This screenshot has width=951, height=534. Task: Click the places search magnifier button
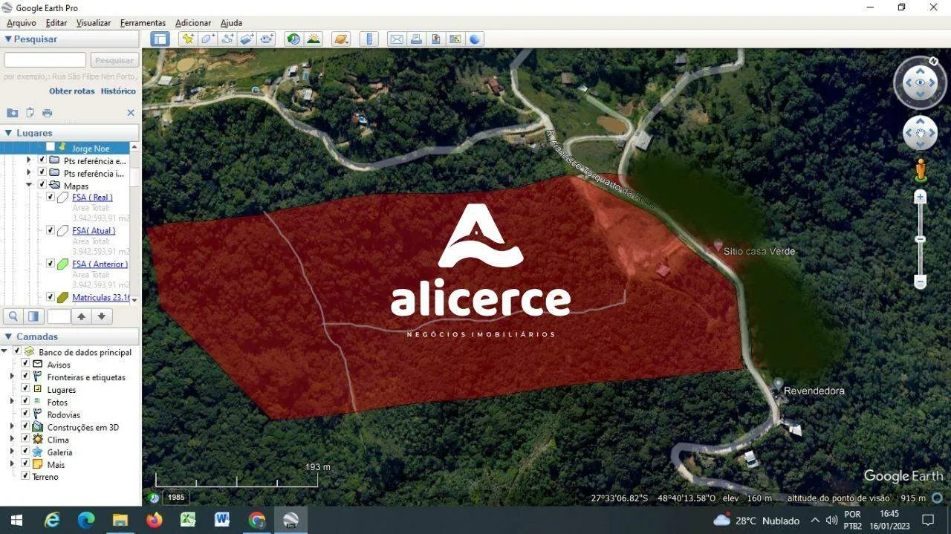click(13, 316)
